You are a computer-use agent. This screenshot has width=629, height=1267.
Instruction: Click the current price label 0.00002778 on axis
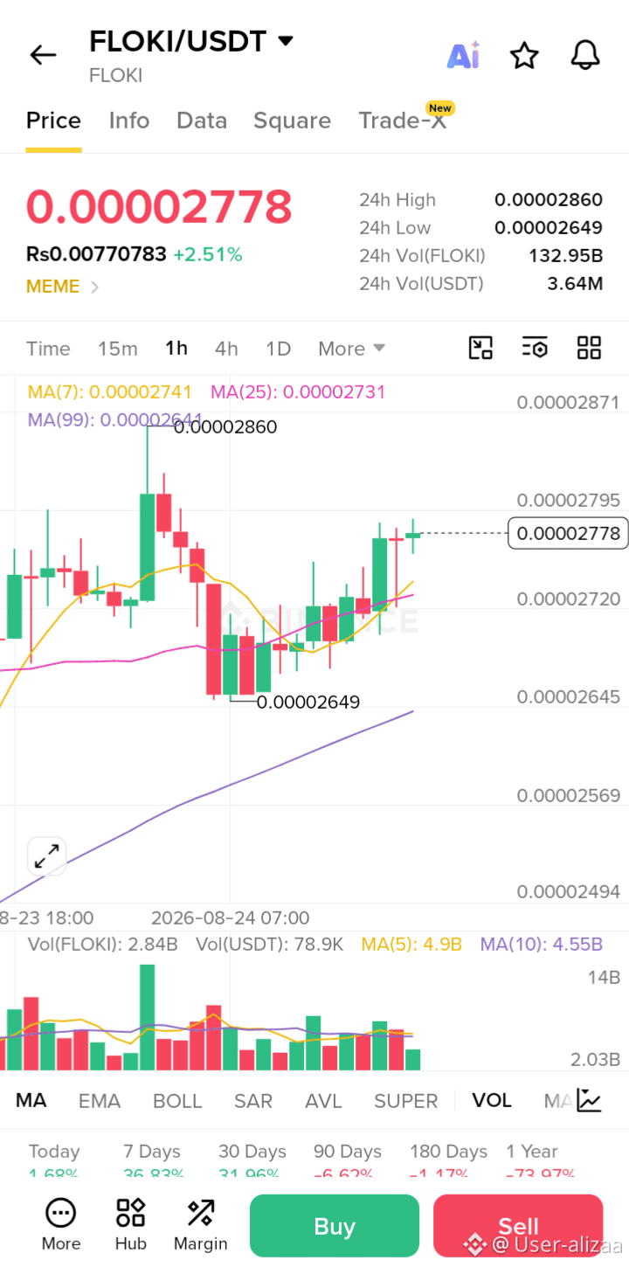click(x=569, y=533)
